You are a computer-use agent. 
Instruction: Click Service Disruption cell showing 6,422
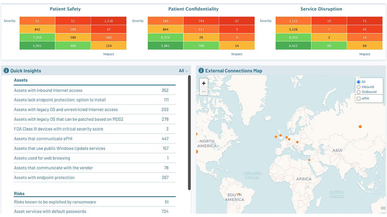coord(293,46)
